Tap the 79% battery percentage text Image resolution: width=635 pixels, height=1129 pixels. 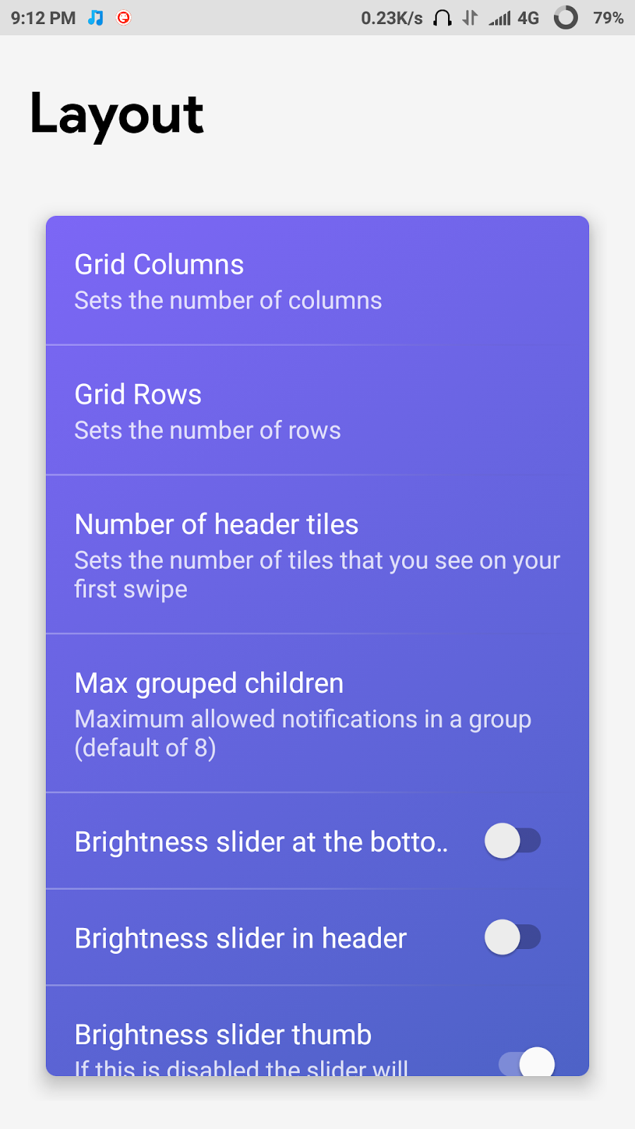[x=608, y=18]
